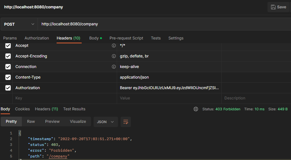This screenshot has height=160, width=291.
Task: Click the empty Key input field
Action: click(65, 98)
